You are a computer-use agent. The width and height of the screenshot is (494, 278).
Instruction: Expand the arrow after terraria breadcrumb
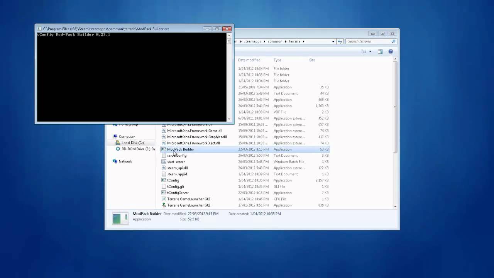coord(303,41)
